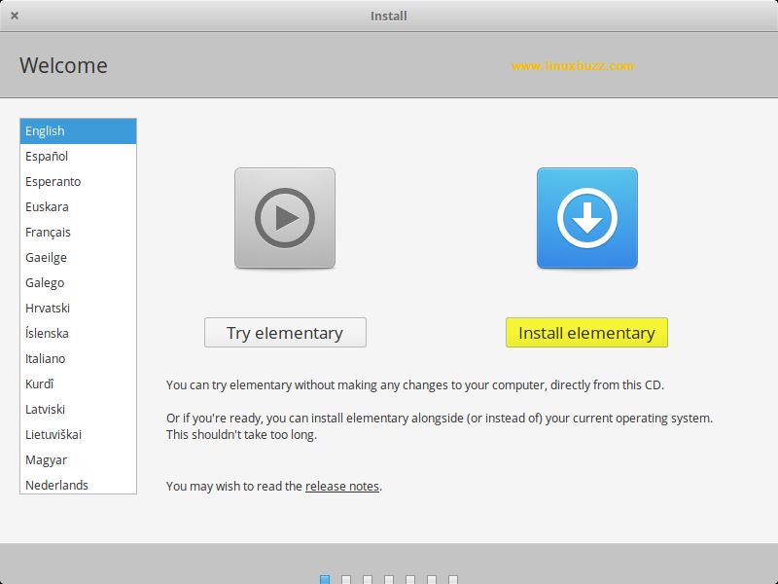The height and width of the screenshot is (584, 778).
Task: Select Euskara language
Action: pyautogui.click(x=79, y=207)
